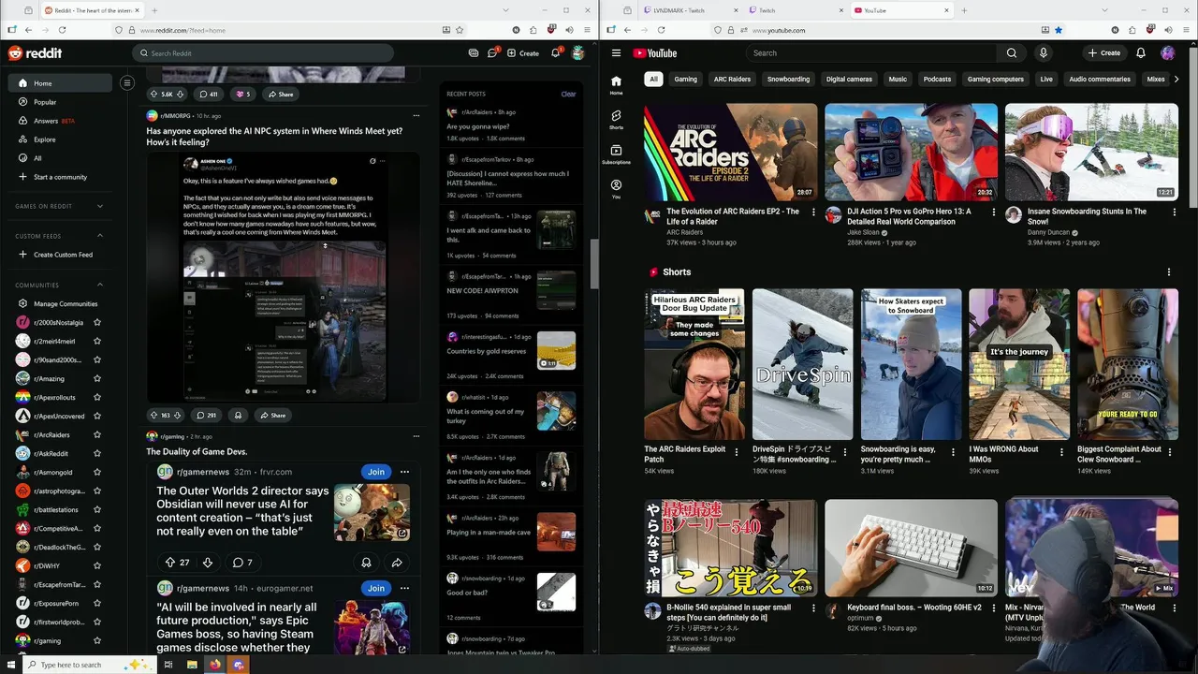Open Windows Start menu
Viewport: 1198px width, 674px height.
9,665
